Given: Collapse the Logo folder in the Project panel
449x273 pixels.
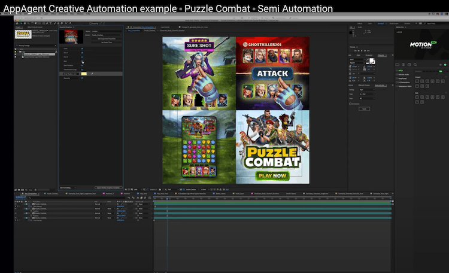Looking at the screenshot, I should point(18,51).
